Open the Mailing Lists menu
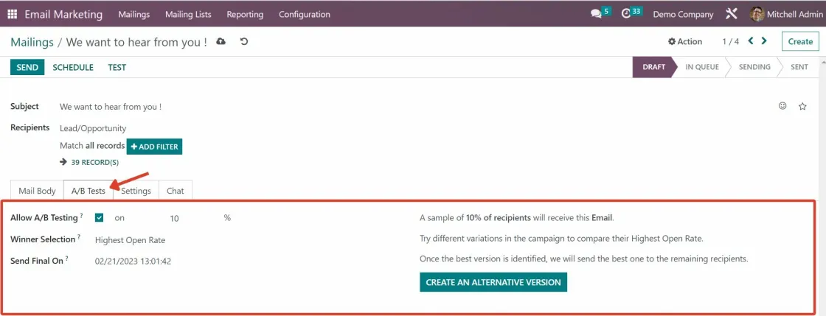The height and width of the screenshot is (316, 826). pos(188,14)
